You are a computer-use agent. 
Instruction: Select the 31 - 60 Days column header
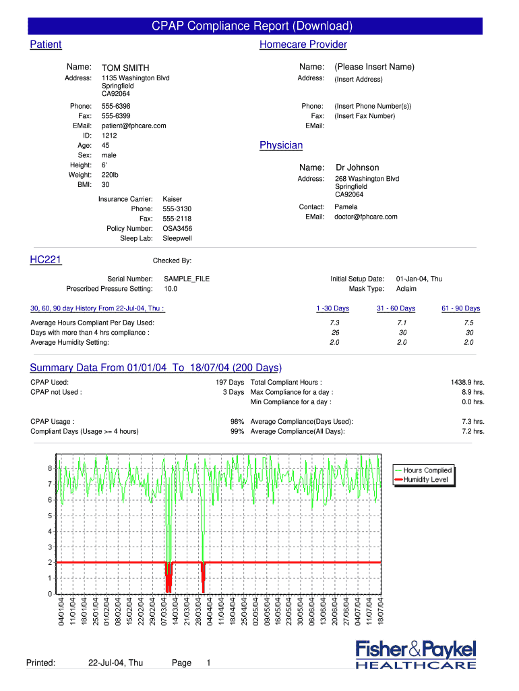point(396,308)
